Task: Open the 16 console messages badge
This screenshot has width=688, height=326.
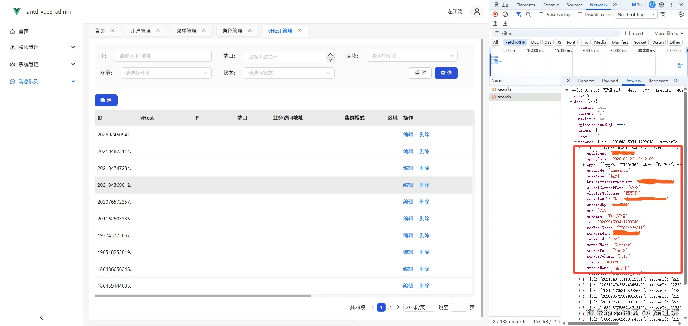Action: 637,5
